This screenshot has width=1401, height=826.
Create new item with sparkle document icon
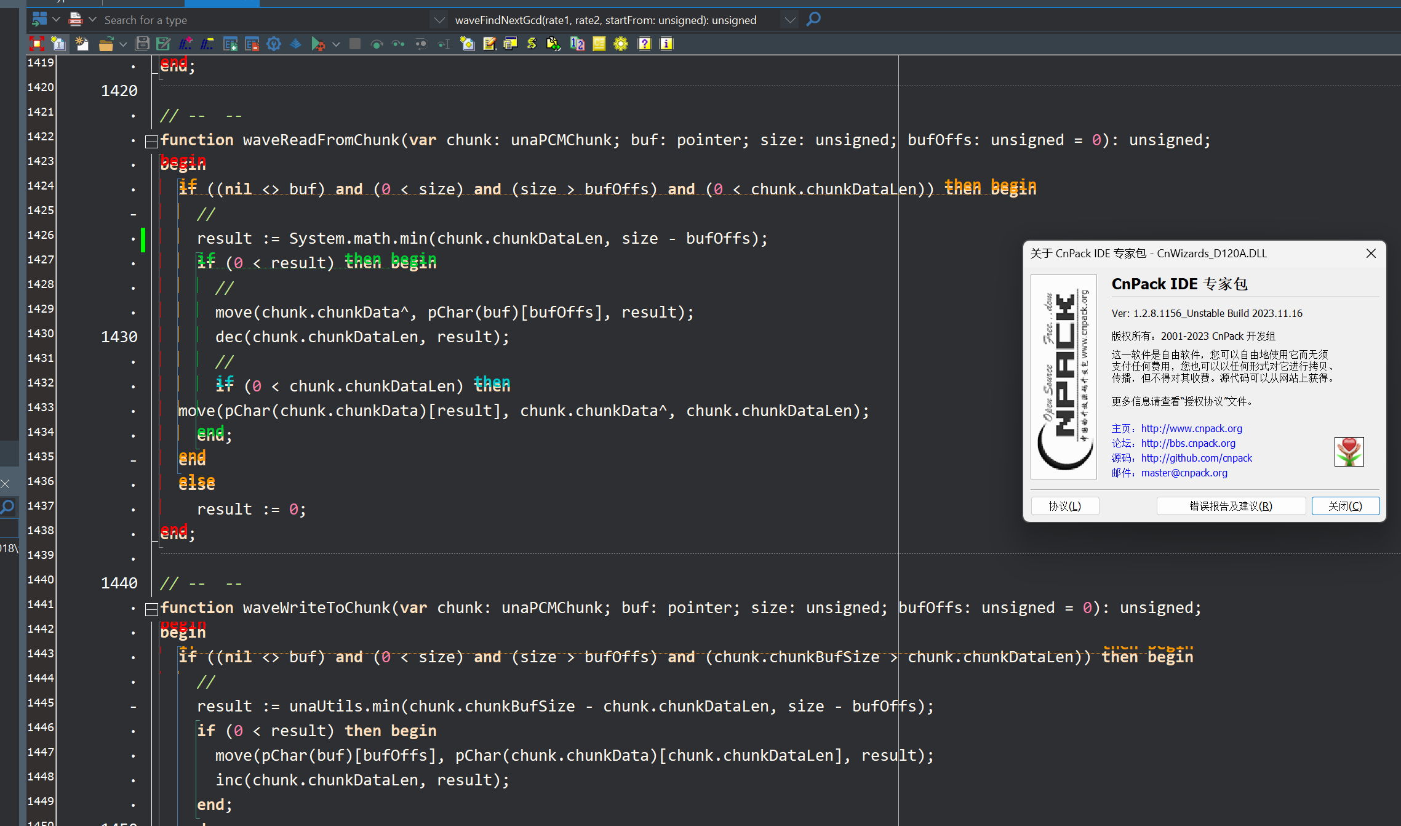tap(82, 44)
